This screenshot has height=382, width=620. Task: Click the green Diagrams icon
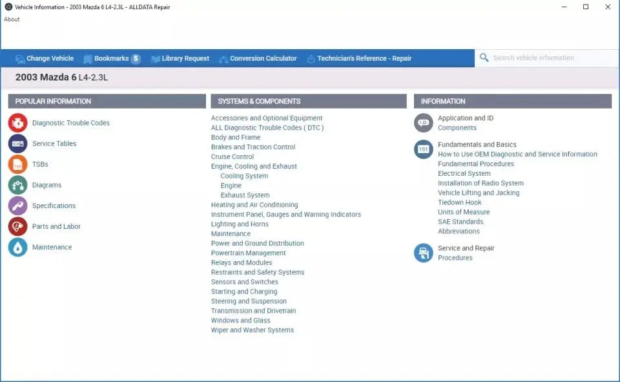point(18,185)
